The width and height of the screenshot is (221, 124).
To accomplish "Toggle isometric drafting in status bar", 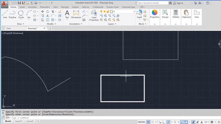I will (175, 122).
